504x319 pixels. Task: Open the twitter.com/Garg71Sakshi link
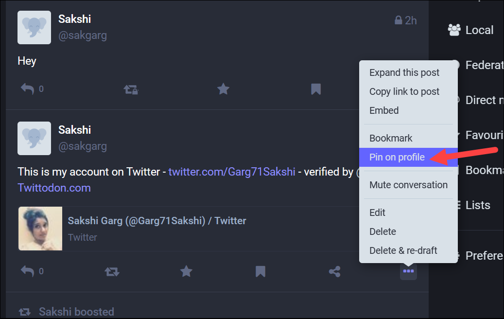point(232,172)
